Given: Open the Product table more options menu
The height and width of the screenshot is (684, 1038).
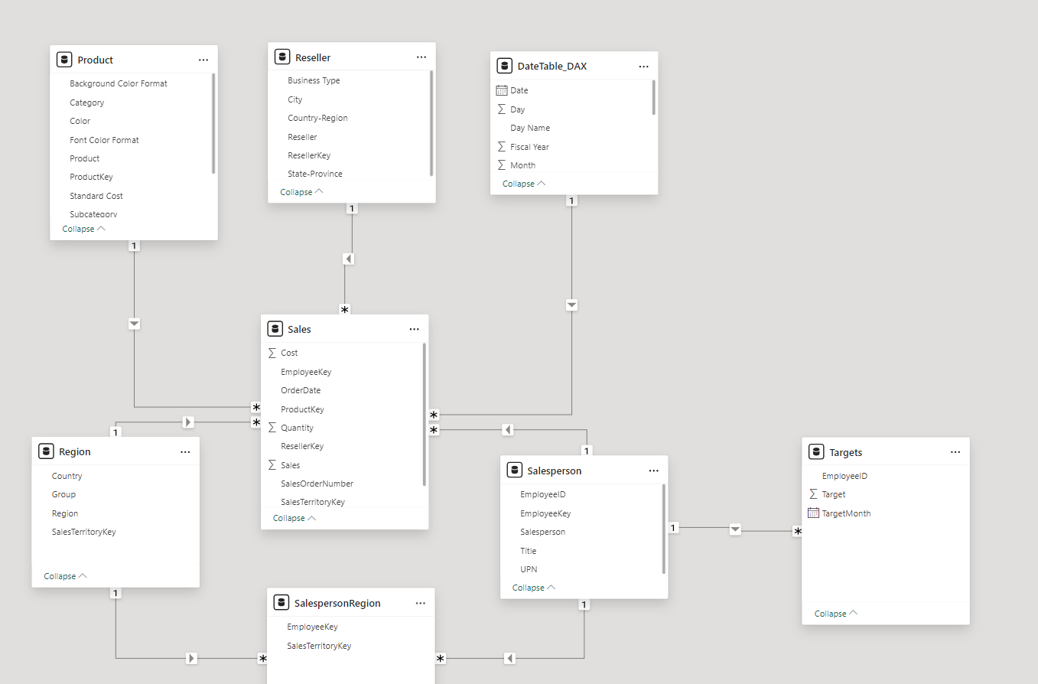Looking at the screenshot, I should click(x=203, y=60).
